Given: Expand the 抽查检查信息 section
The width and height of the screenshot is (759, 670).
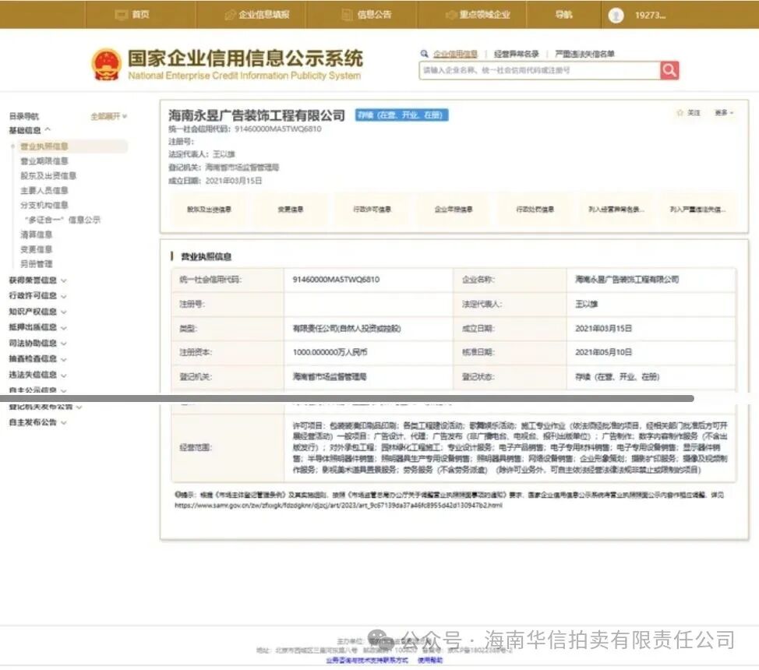Looking at the screenshot, I should (x=37, y=358).
